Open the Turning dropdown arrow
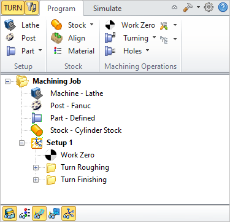 pos(155,38)
